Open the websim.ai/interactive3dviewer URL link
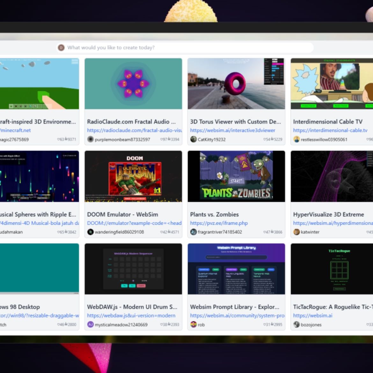Viewport: 373px width, 373px height. (x=233, y=130)
